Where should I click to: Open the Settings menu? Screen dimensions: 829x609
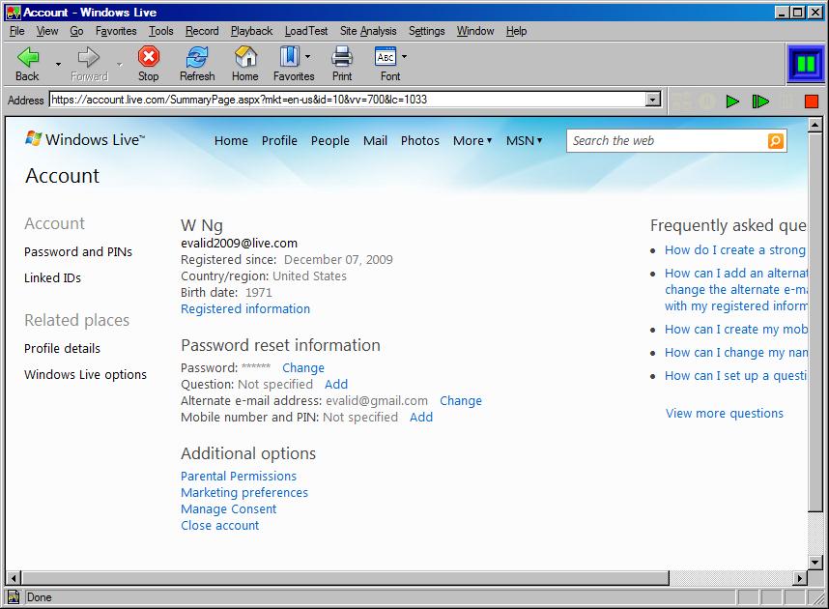(x=427, y=31)
